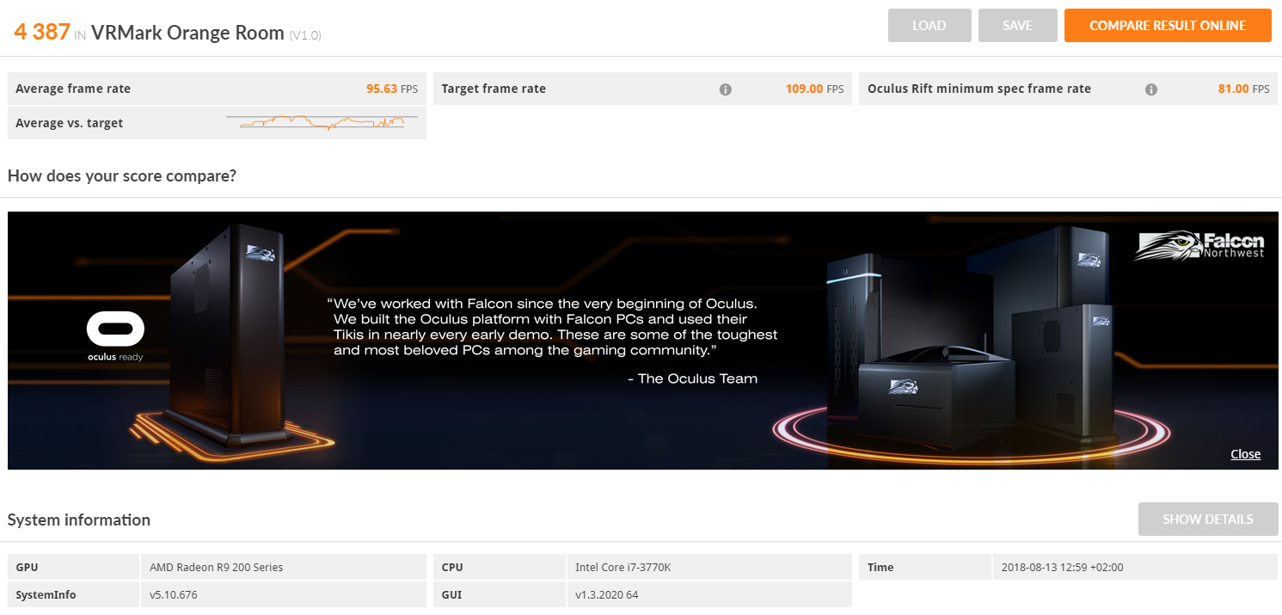Click the VRMark Orange Room title
Screen dimensions: 1282x615
[187, 33]
